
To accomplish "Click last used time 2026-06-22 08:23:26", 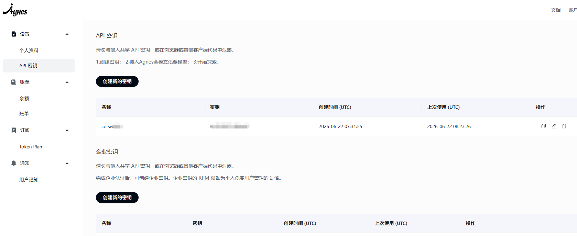I will pos(449,126).
